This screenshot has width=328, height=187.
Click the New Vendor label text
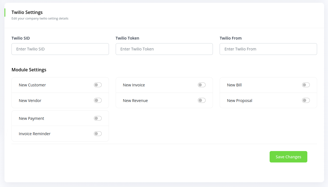point(30,101)
